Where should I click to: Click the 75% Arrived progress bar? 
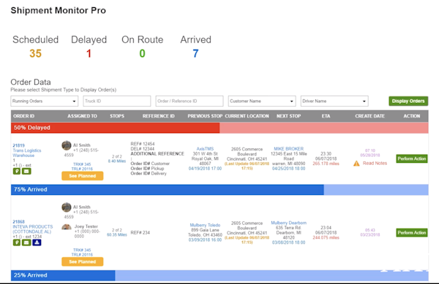point(219,189)
